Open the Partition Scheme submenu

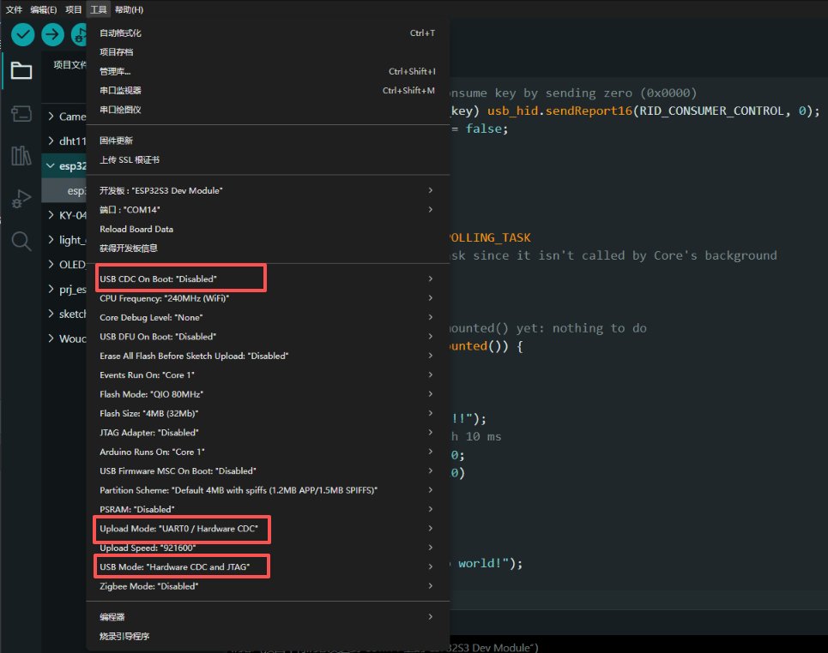(x=239, y=490)
